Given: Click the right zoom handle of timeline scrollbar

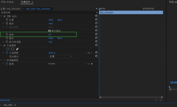Looking at the screenshot, I should [x=162, y=97].
